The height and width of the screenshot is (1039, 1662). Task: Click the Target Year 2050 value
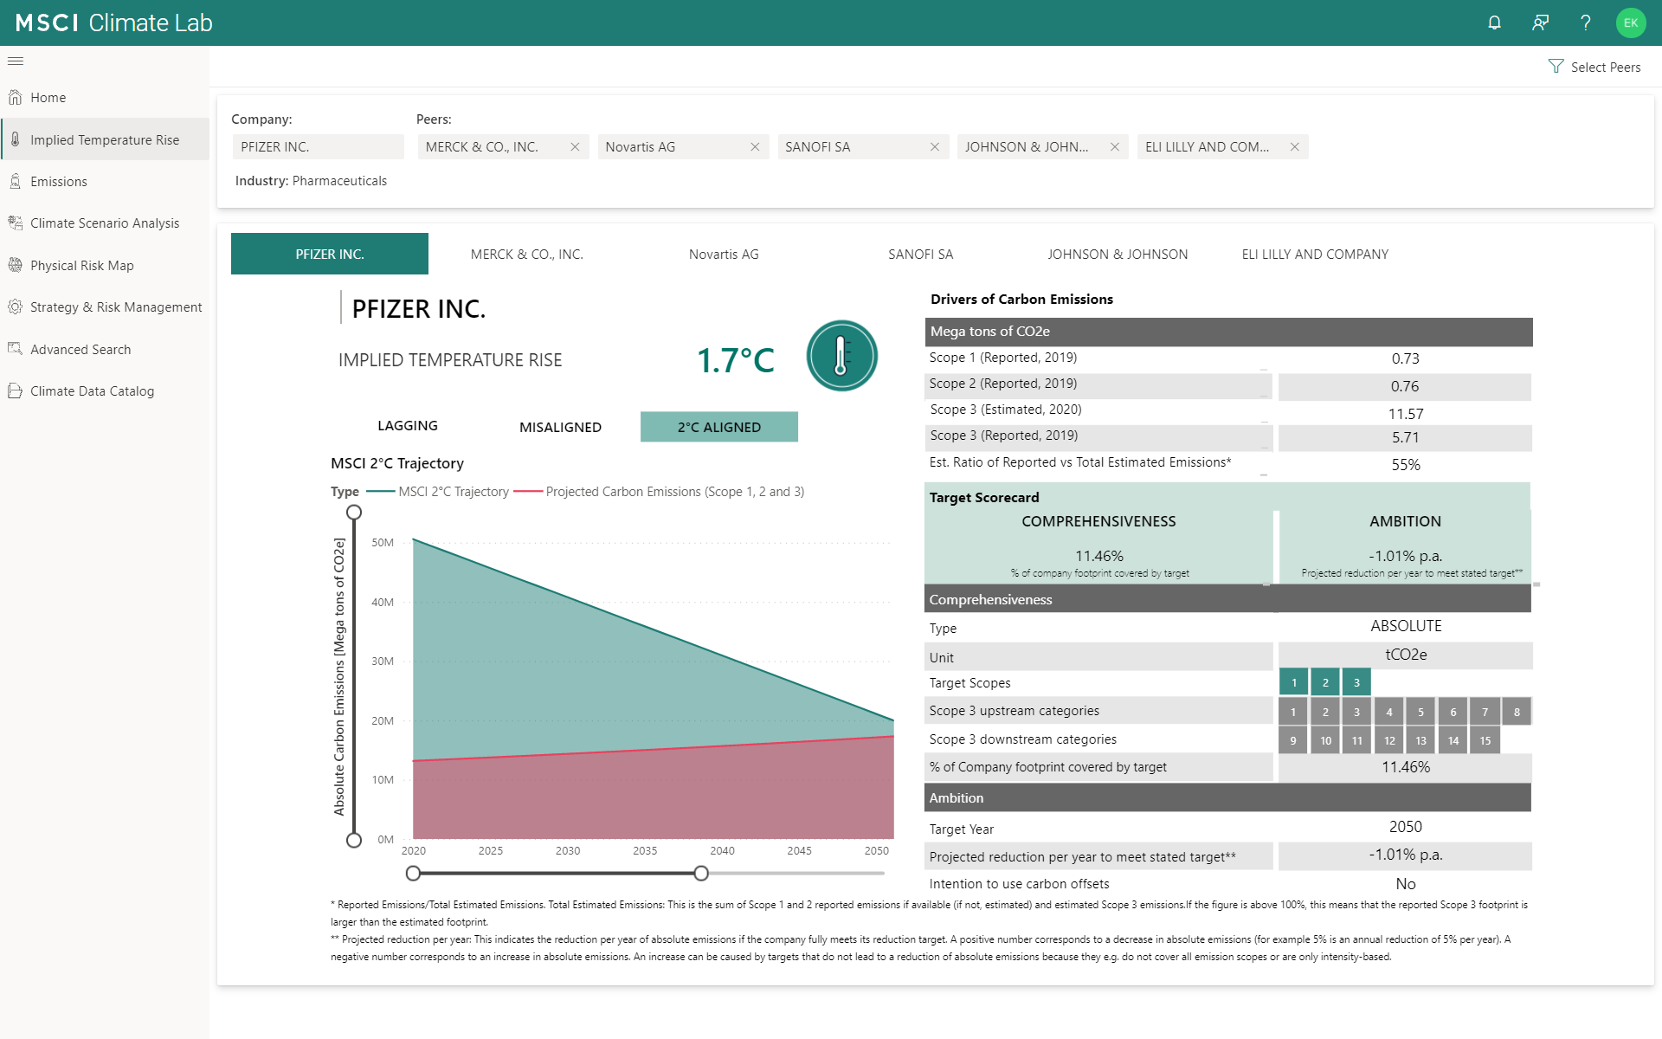1406,827
